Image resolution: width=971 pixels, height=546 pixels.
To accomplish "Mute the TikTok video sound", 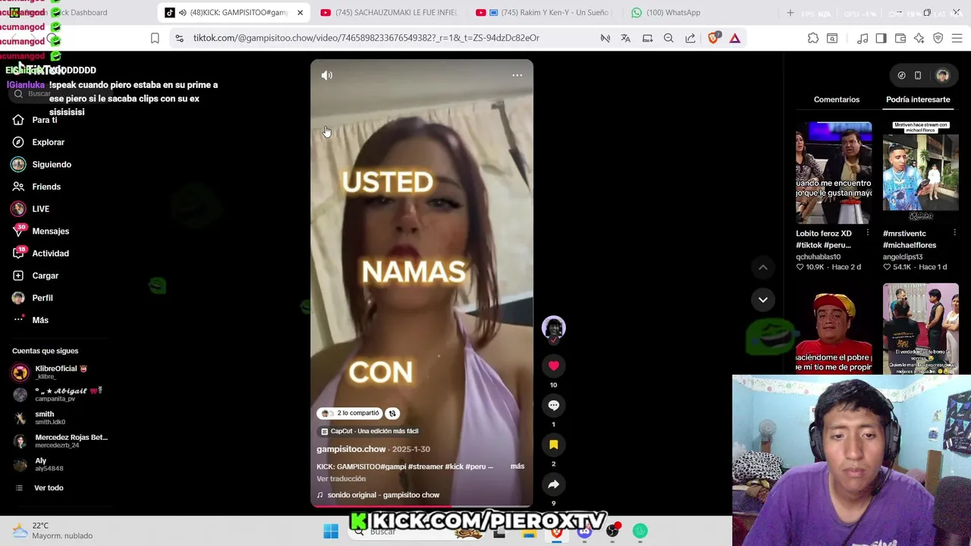I will (x=327, y=75).
